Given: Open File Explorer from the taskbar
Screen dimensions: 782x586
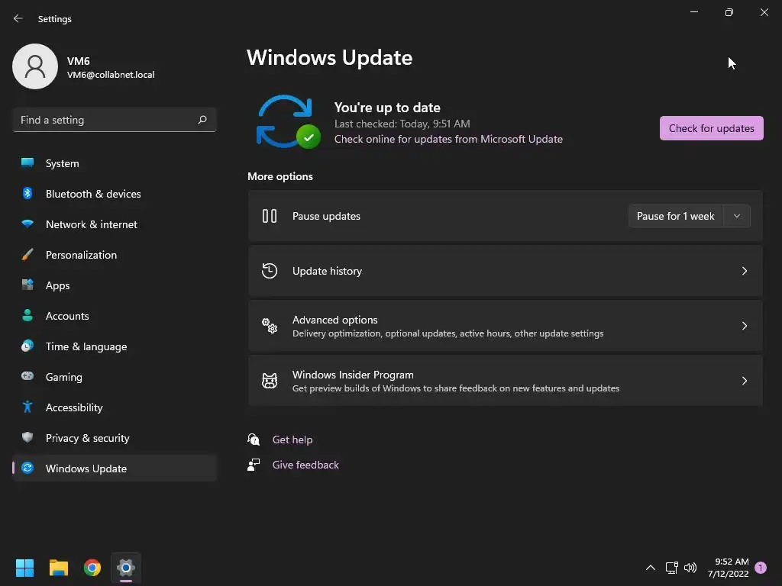Looking at the screenshot, I should (58, 568).
